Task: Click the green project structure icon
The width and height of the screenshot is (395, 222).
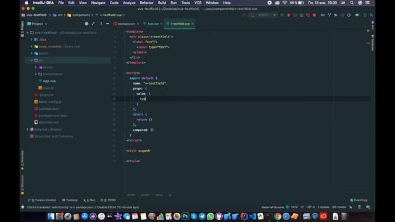Action: (365, 15)
